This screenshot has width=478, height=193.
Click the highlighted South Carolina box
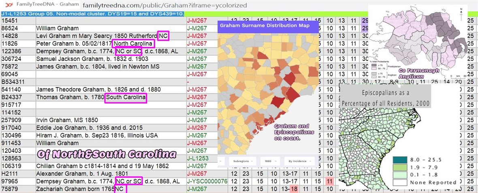pos(126,97)
